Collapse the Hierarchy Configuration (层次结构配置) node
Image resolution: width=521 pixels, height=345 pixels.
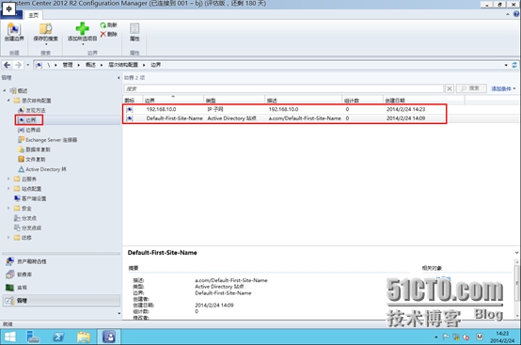[8, 101]
